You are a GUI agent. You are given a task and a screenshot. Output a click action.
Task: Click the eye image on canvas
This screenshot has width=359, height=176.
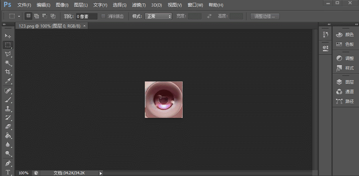click(x=164, y=100)
